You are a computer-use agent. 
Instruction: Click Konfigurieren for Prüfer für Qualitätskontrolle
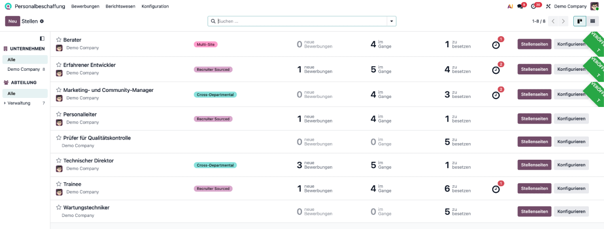571,142
